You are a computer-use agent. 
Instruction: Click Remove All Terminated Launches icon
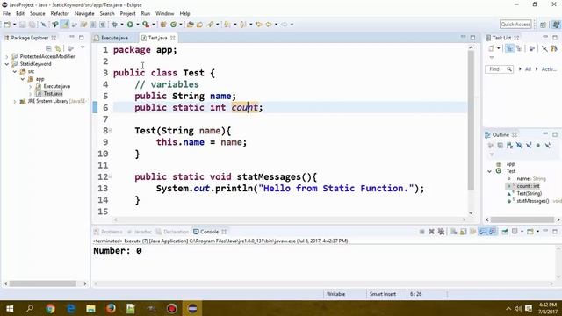(x=441, y=232)
